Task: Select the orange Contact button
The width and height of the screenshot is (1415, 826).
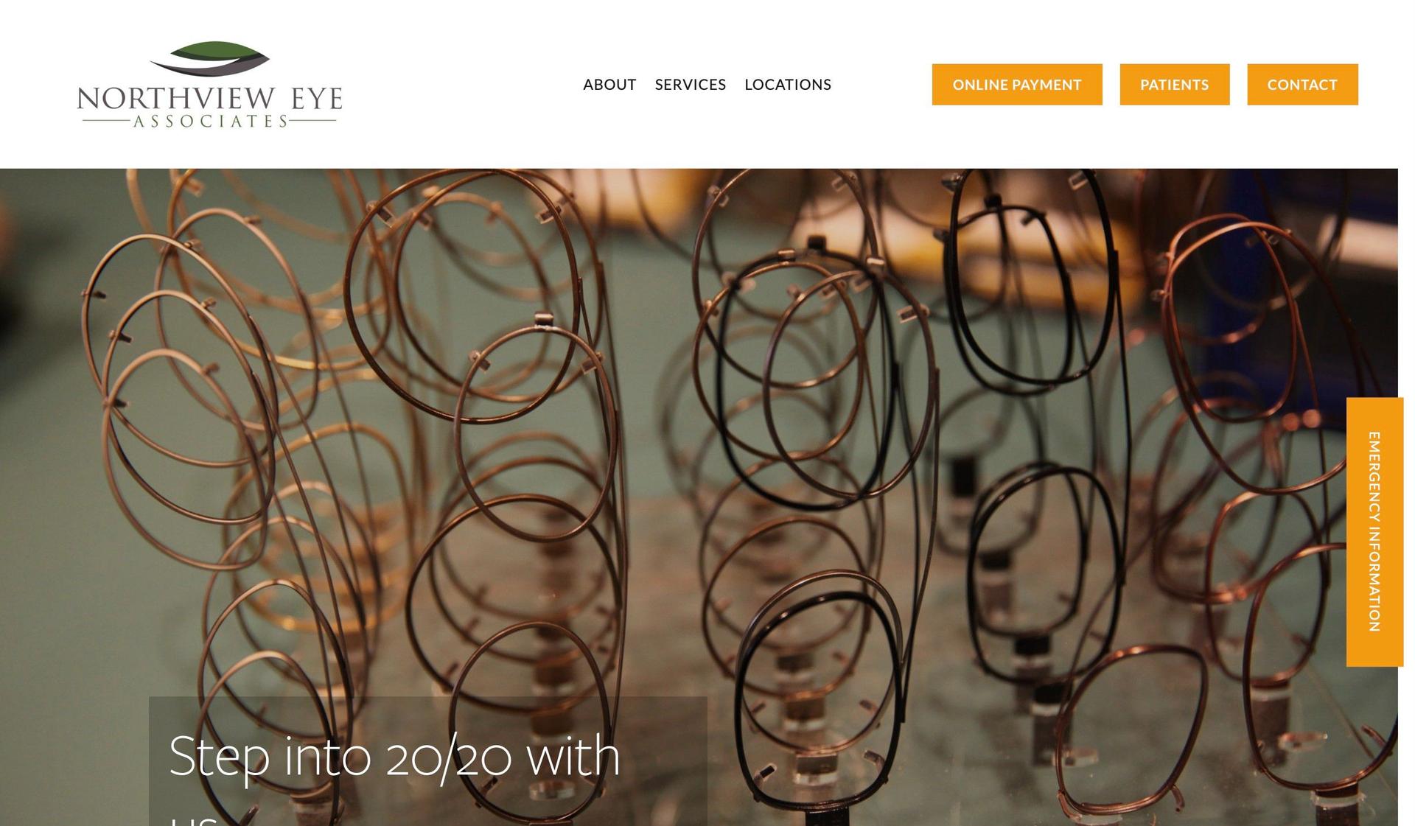Action: (x=1302, y=85)
